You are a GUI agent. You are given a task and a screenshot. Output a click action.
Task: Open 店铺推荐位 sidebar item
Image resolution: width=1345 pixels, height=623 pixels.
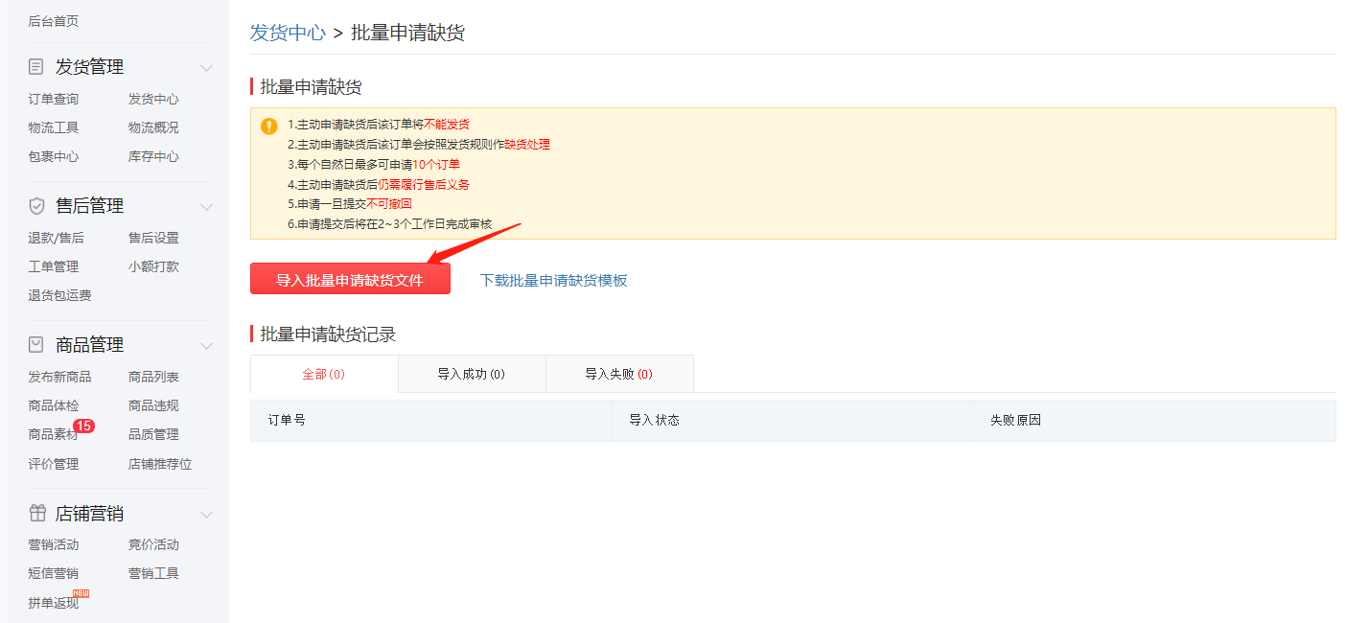[x=160, y=464]
